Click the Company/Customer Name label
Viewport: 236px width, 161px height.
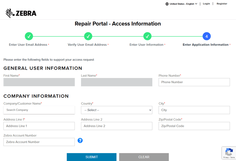[22, 104]
